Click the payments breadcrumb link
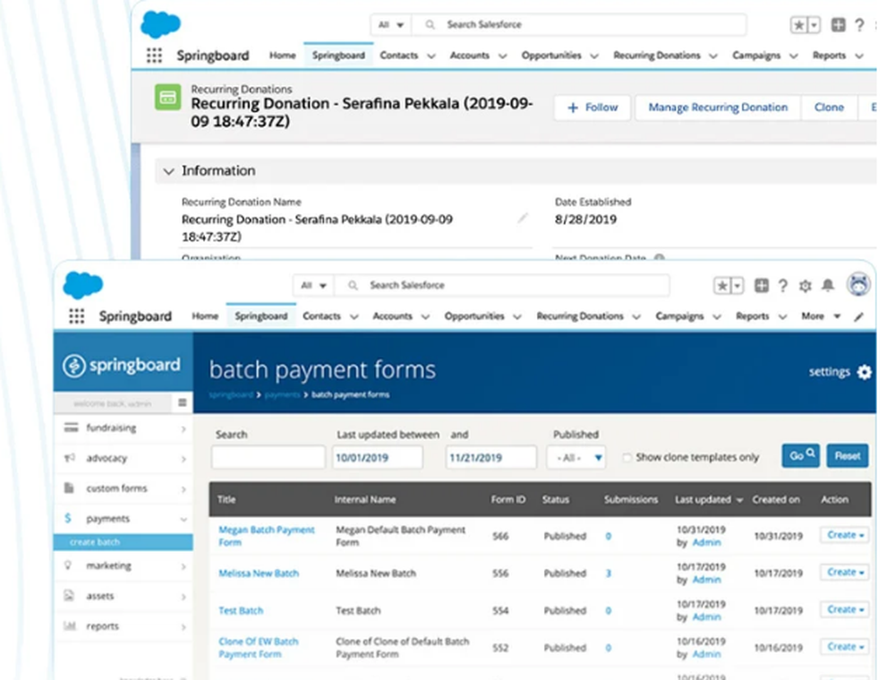 (283, 395)
